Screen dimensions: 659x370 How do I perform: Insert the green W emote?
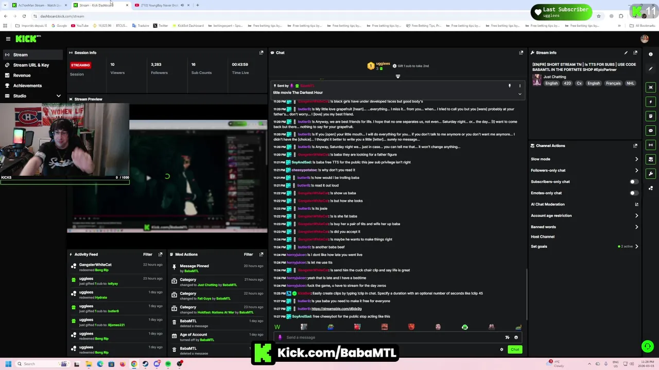[278, 327]
